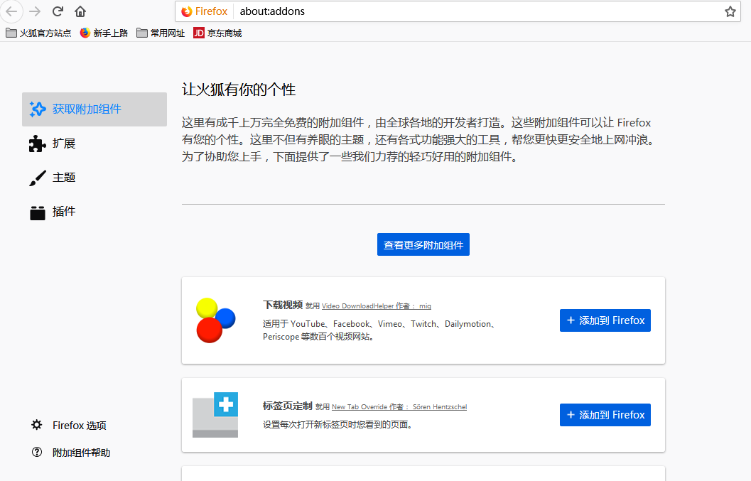751x481 pixels.
Task: Click the JD logo bookmark icon
Action: click(199, 33)
